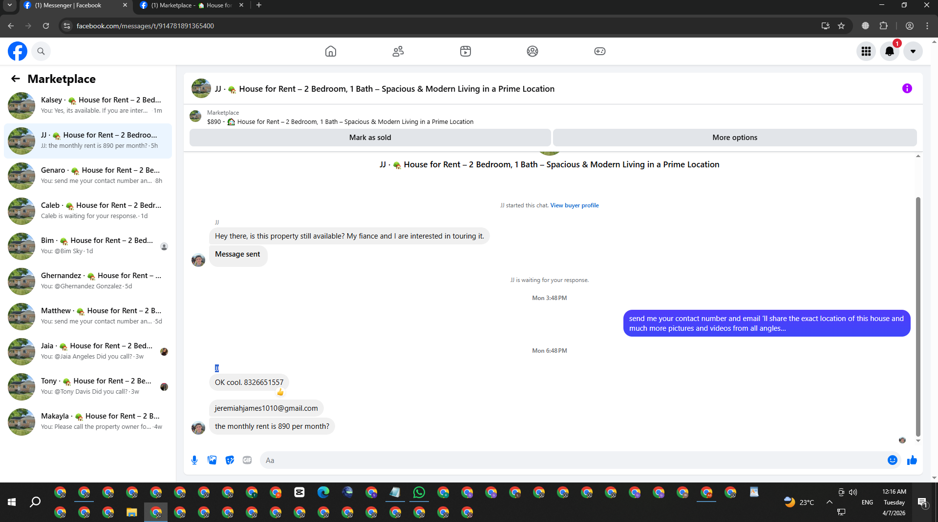This screenshot has height=522, width=938.
Task: Open the notifications bell
Action: [x=890, y=51]
